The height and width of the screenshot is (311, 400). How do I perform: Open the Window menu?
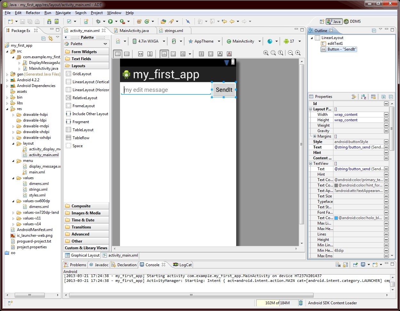[x=114, y=13]
